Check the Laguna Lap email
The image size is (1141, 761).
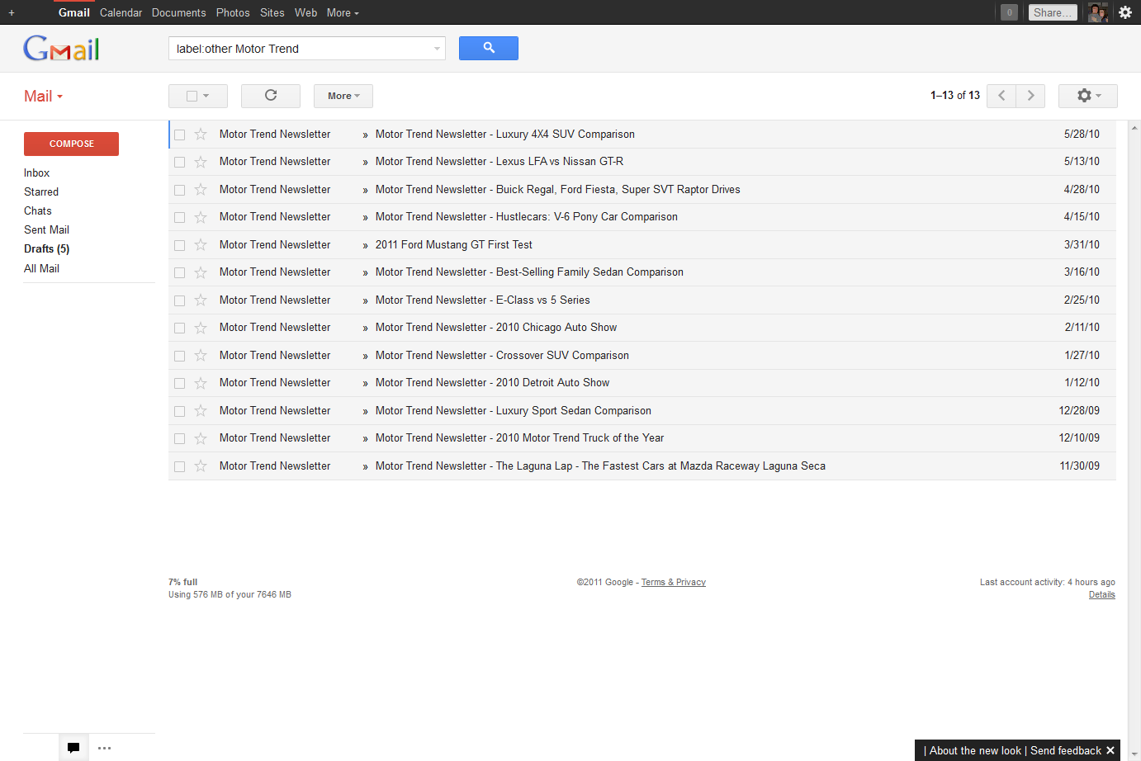tap(179, 466)
